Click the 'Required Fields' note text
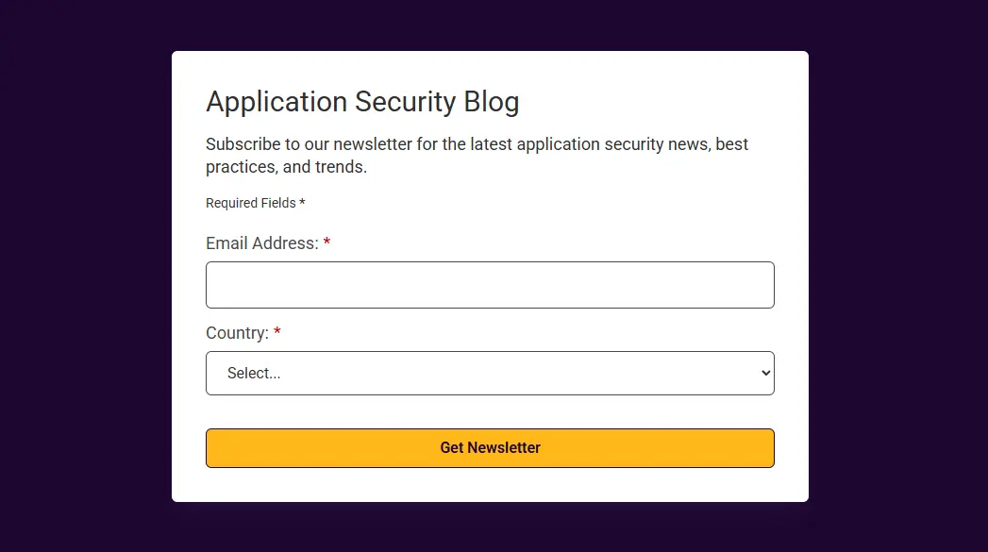Image resolution: width=988 pixels, height=552 pixels. point(251,203)
